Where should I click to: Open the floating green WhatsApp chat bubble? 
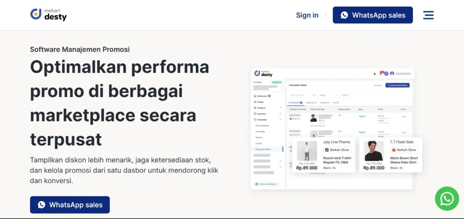point(446,199)
